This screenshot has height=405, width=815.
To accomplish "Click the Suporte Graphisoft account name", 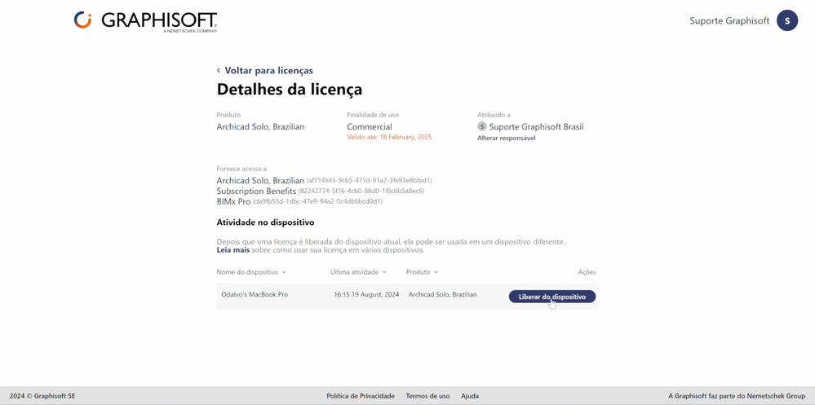I will click(729, 20).
